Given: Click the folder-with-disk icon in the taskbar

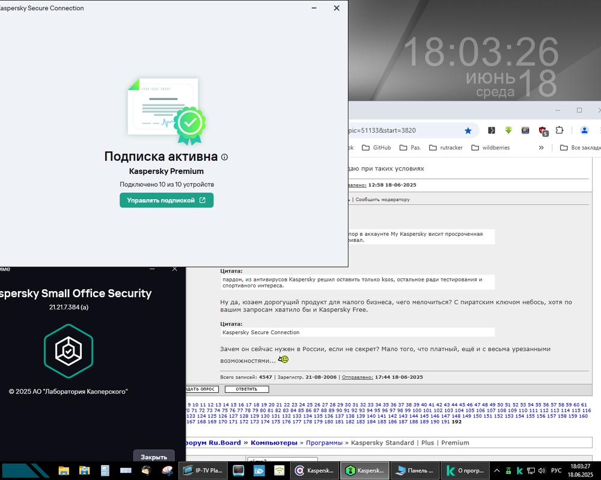Looking at the screenshot, I should point(84,471).
